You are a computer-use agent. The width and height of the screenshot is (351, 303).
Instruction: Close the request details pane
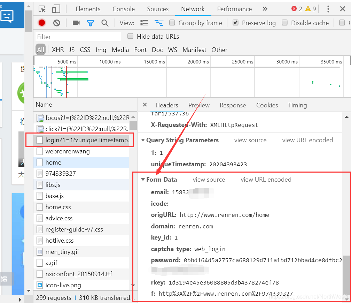[x=145, y=105]
